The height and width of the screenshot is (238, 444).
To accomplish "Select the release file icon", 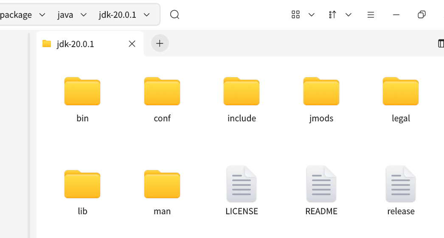I will [401, 184].
